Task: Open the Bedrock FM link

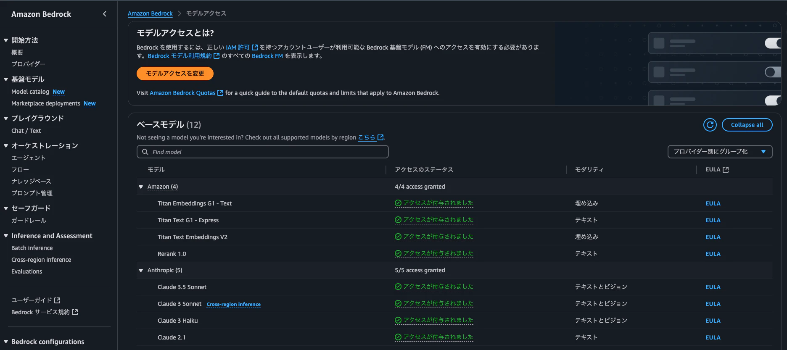Action: [x=267, y=56]
